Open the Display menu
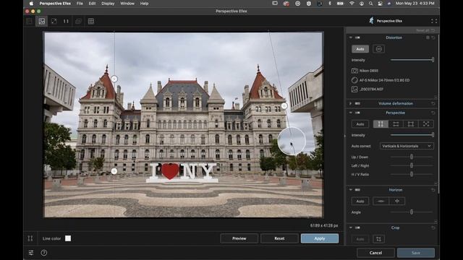Image resolution: width=463 pixels, height=260 pixels. pyautogui.click(x=108, y=4)
